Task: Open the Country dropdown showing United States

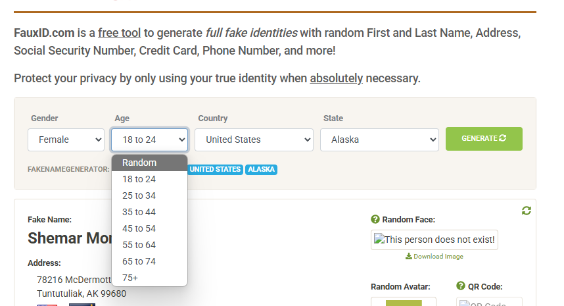Action: pos(254,140)
